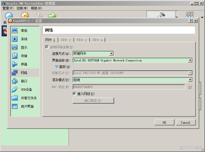Click the global tools icon at top right

pos(189,14)
